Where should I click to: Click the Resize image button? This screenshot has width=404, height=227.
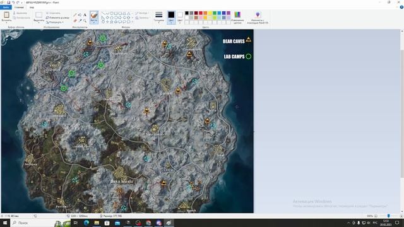click(57, 18)
